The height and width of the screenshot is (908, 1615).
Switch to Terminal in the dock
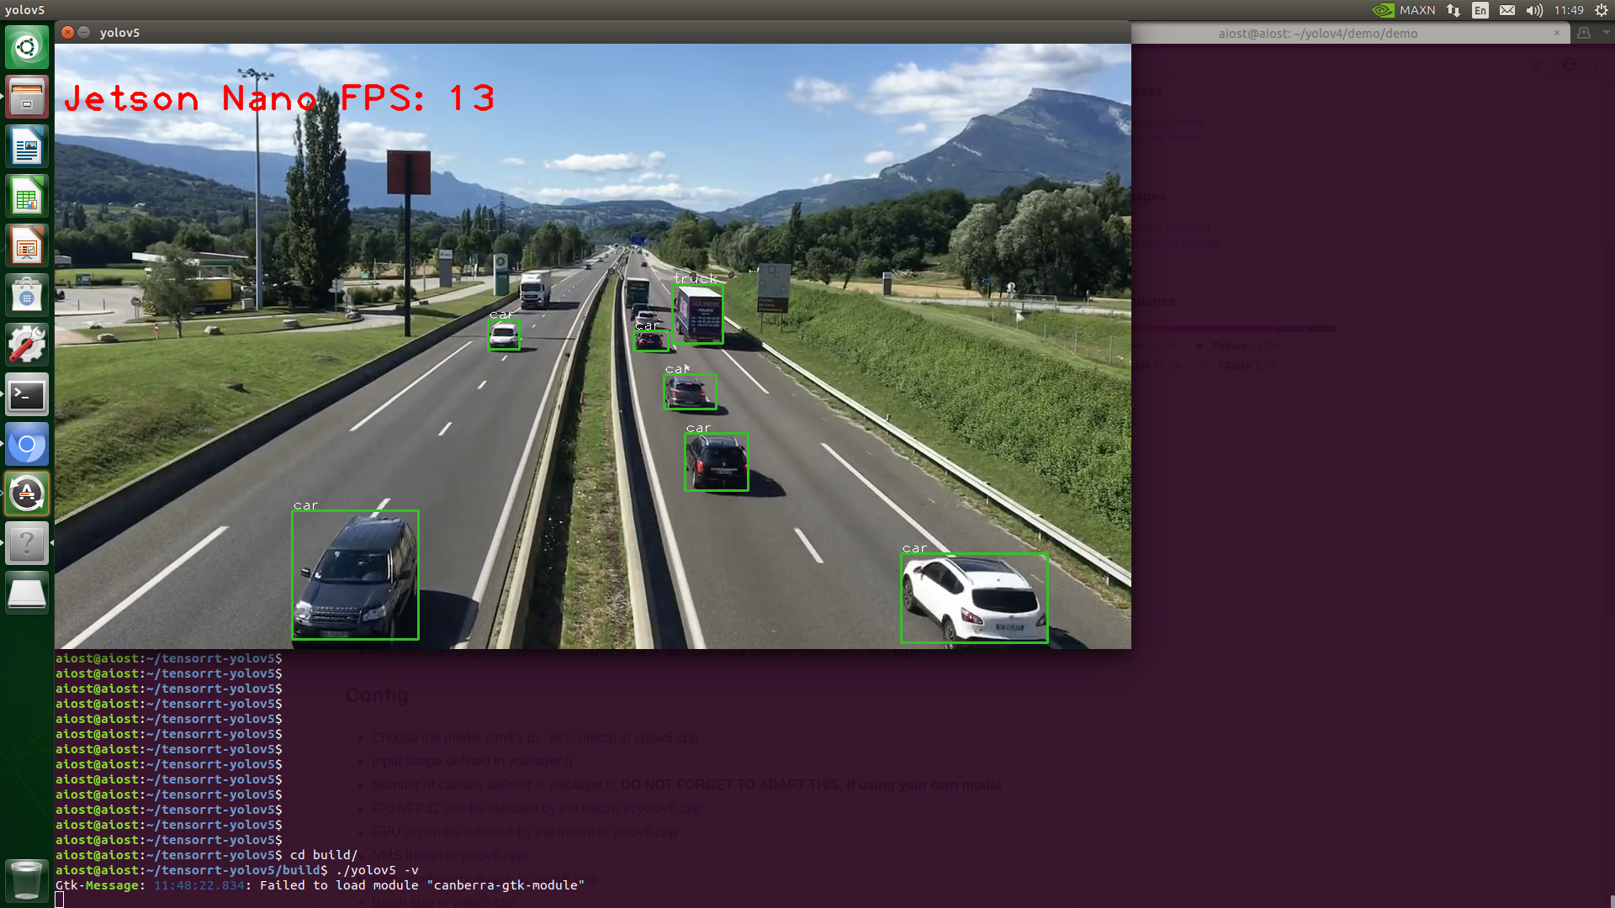[x=27, y=394]
